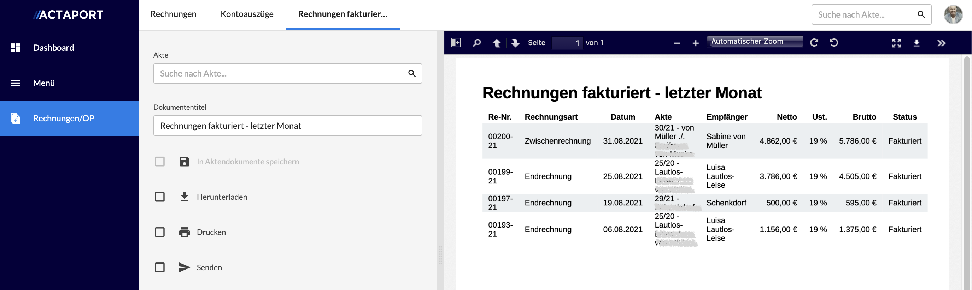Click the search icon in top Akte search
This screenshot has width=972, height=290.
(x=921, y=14)
